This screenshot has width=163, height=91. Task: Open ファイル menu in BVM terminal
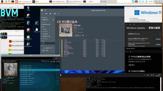click(x=4, y=8)
